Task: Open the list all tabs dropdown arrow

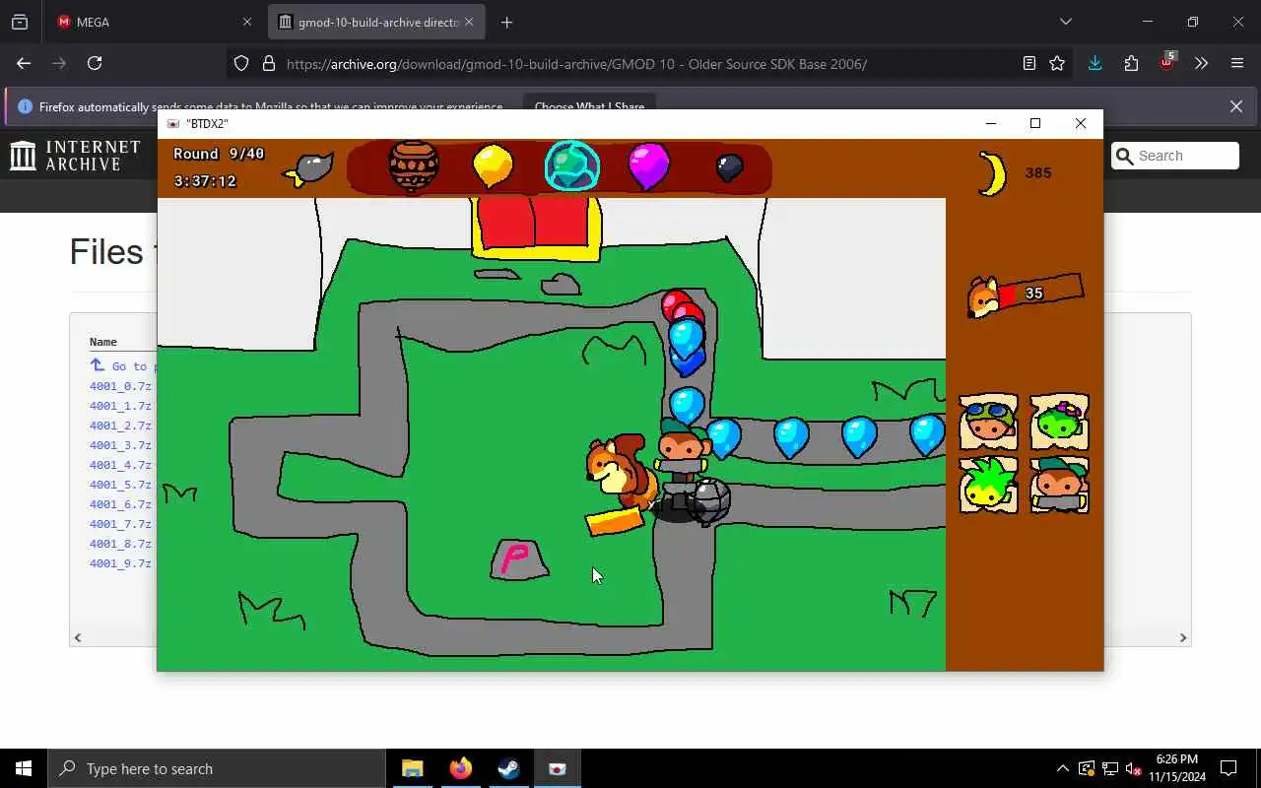Action: click(x=1066, y=22)
